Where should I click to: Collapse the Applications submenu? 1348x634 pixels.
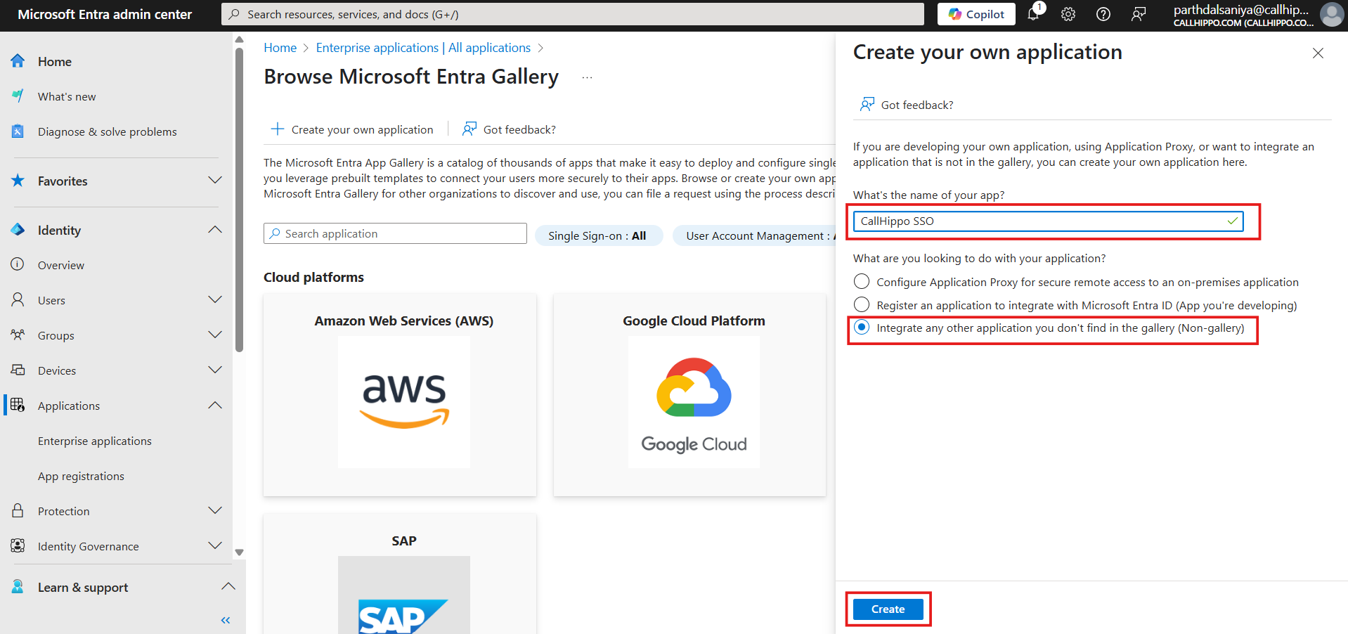(215, 406)
